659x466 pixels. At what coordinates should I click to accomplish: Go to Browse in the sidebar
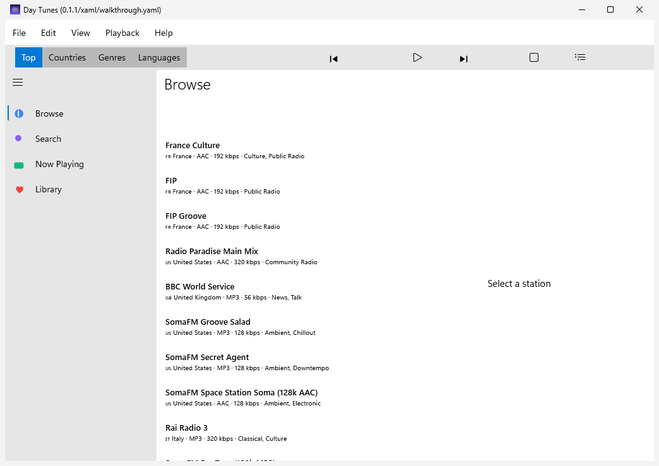(49, 114)
